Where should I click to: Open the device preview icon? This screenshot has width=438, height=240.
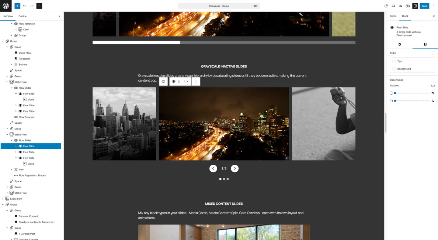(x=393, y=6)
